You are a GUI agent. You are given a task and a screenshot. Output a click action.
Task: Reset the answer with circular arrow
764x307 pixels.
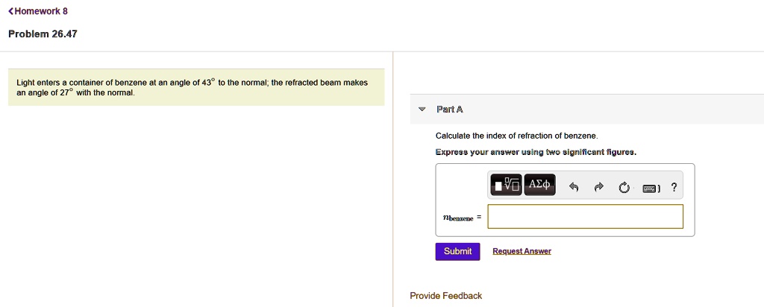(x=624, y=186)
